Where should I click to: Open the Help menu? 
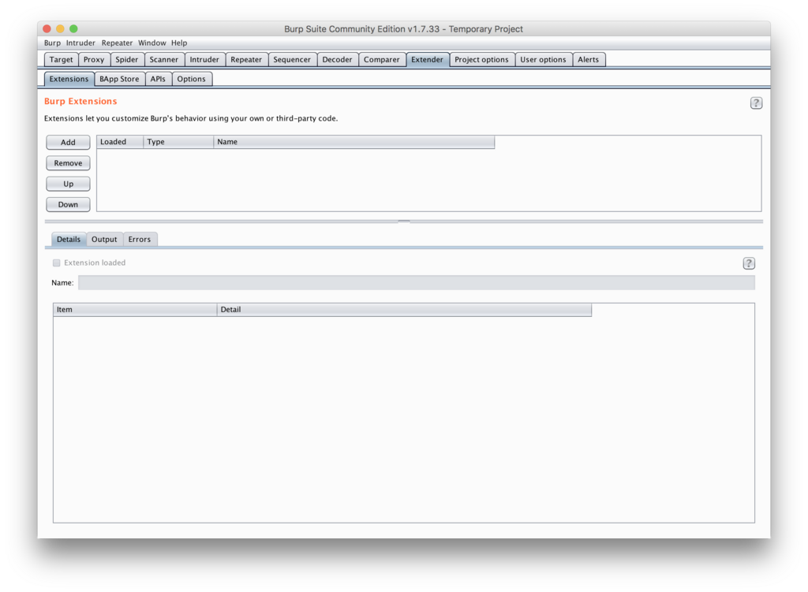coord(179,43)
